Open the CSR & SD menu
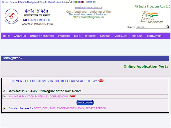Viewport: 171px width, 128px height. pos(137,36)
